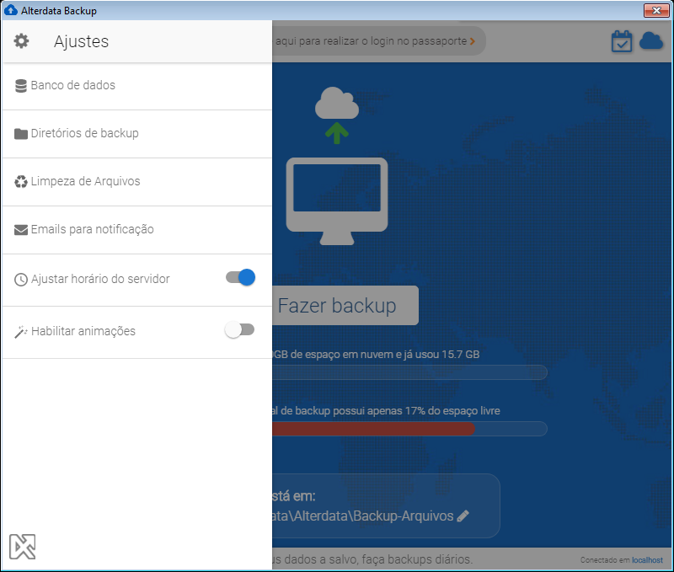Open Diretórios de backup settings
This screenshot has height=572, width=674.
click(x=137, y=134)
